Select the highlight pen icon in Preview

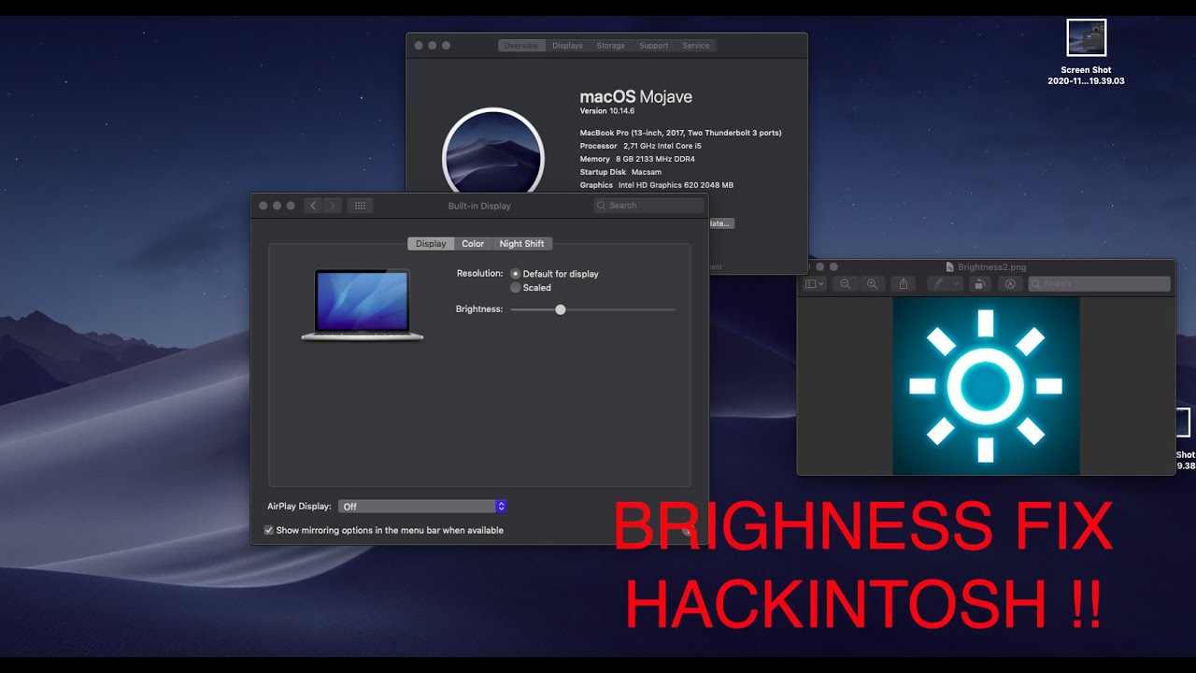pos(939,283)
